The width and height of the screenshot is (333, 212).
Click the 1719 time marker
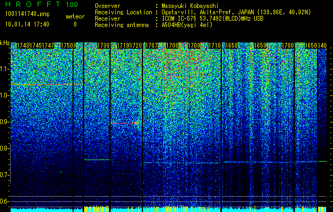(123, 46)
